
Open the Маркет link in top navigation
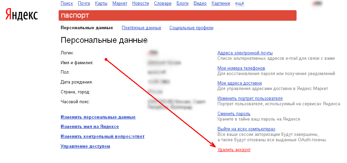coord(120,3)
